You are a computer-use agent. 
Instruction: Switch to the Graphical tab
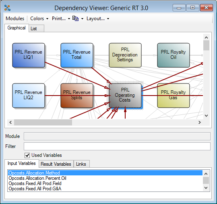click(17, 28)
